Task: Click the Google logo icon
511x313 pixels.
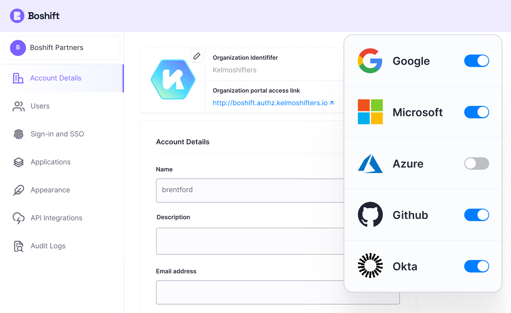Action: 370,61
